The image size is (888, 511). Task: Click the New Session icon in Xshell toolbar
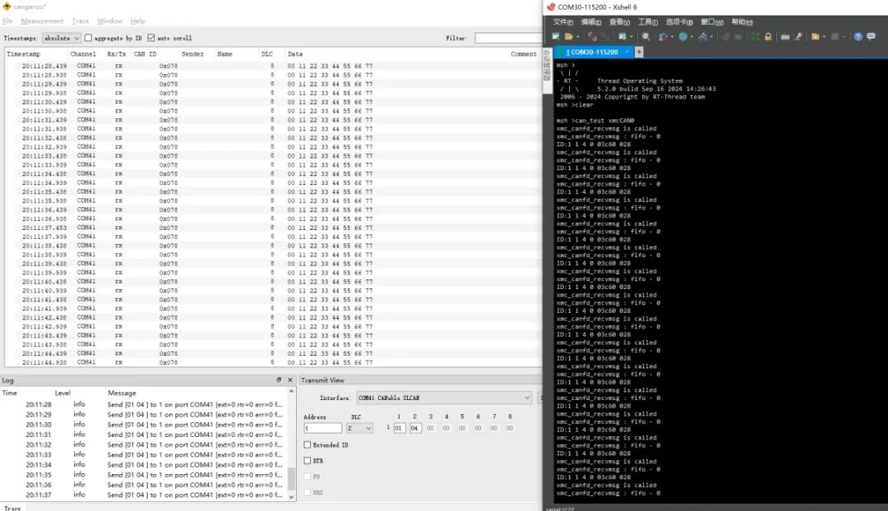[x=556, y=37]
